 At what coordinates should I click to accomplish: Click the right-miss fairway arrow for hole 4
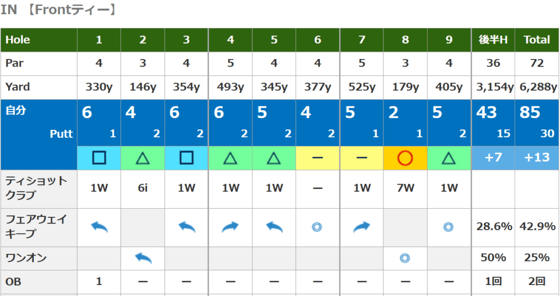(x=230, y=227)
